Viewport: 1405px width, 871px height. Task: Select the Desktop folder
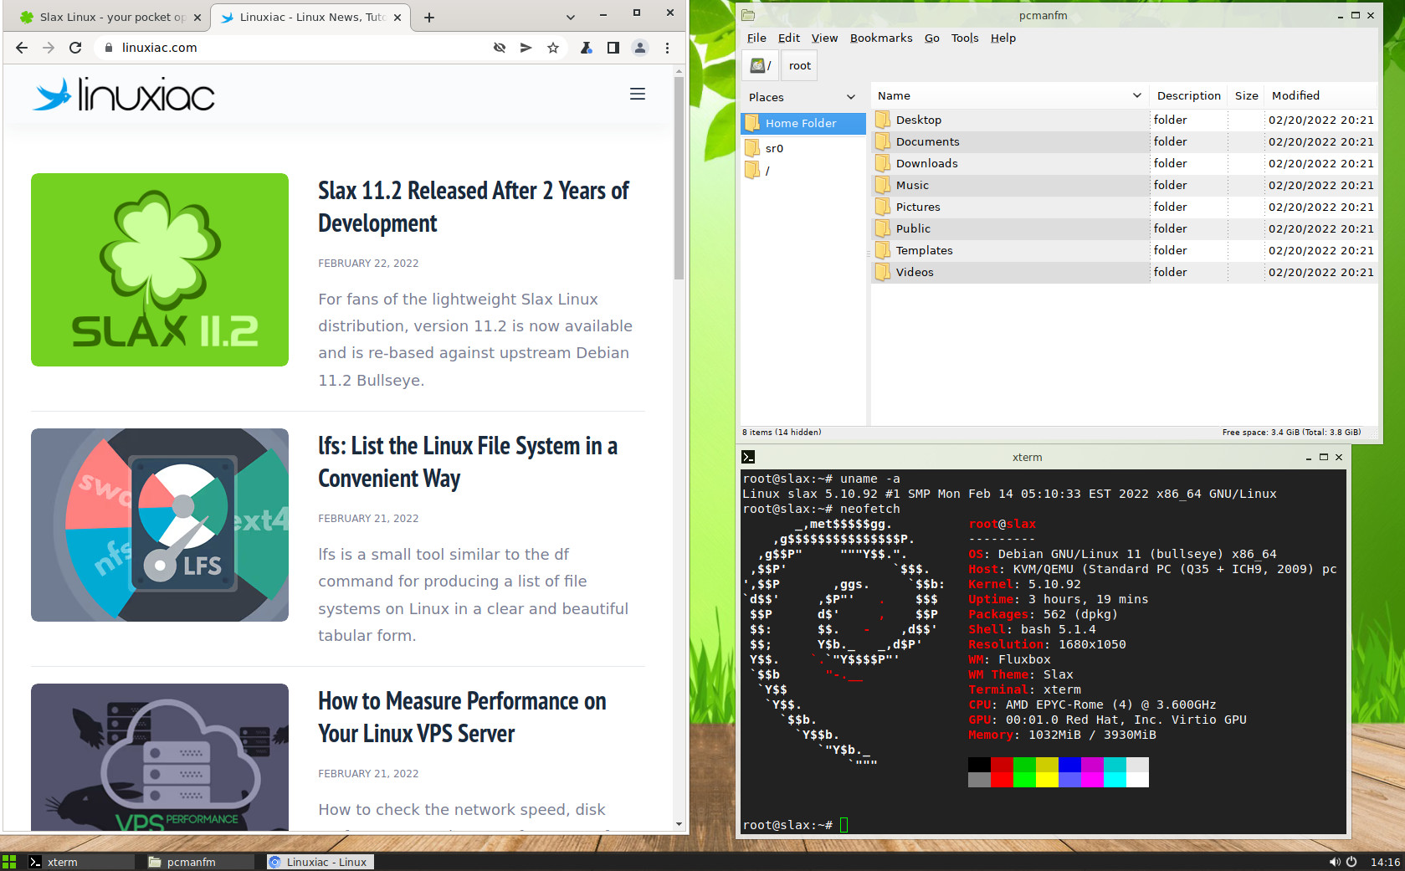(1124, 120)
